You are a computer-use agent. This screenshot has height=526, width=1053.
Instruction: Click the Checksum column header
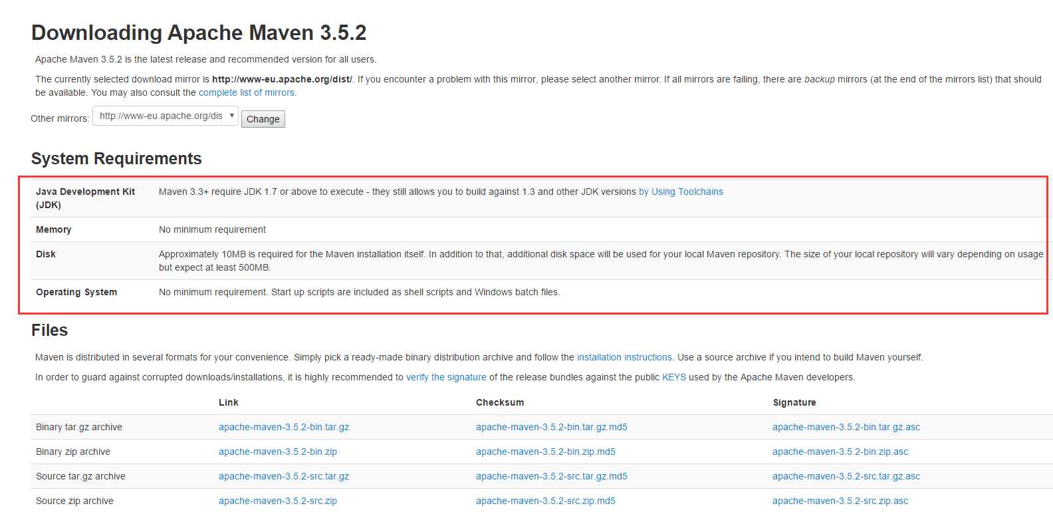tap(500, 402)
